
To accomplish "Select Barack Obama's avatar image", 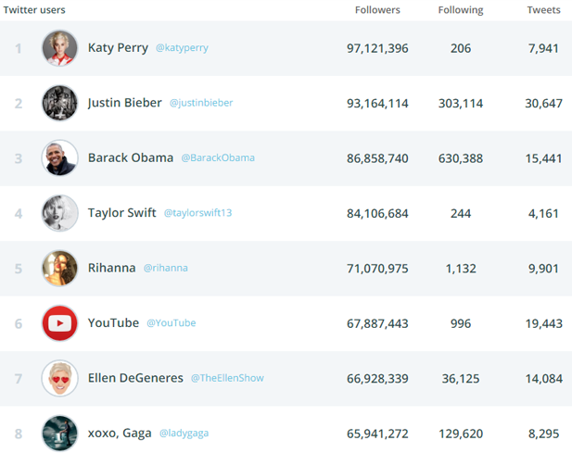I will tap(60, 158).
